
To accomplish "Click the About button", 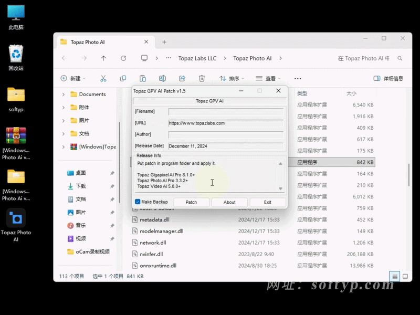I will (229, 202).
